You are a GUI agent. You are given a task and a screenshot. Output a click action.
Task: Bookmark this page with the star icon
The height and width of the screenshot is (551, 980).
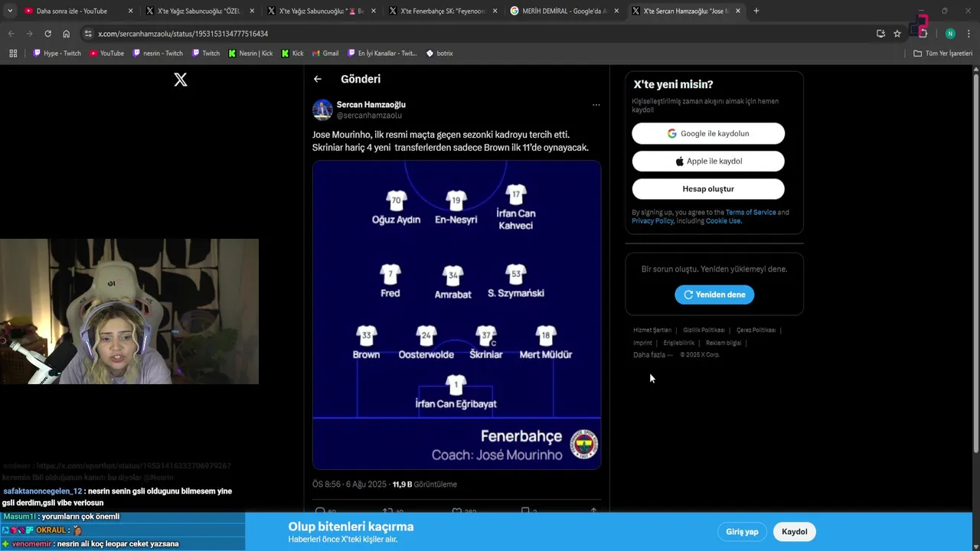897,34
